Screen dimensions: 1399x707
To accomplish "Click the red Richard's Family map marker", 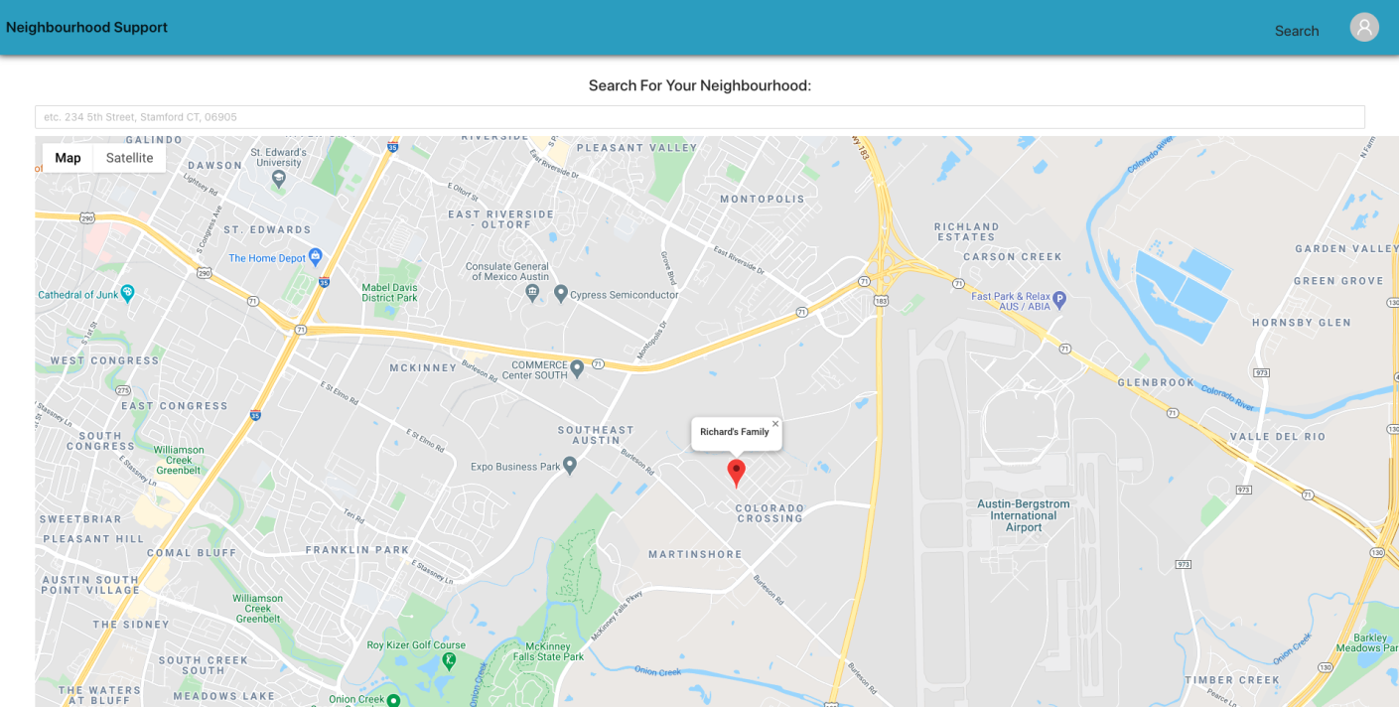I will click(x=736, y=473).
